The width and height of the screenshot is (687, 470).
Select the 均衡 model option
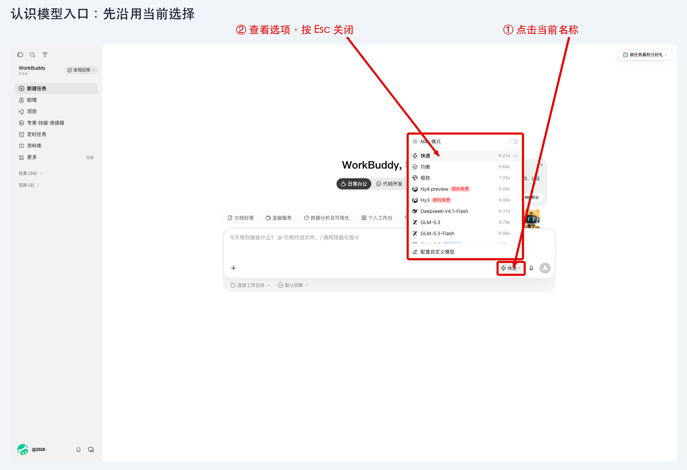(x=465, y=167)
